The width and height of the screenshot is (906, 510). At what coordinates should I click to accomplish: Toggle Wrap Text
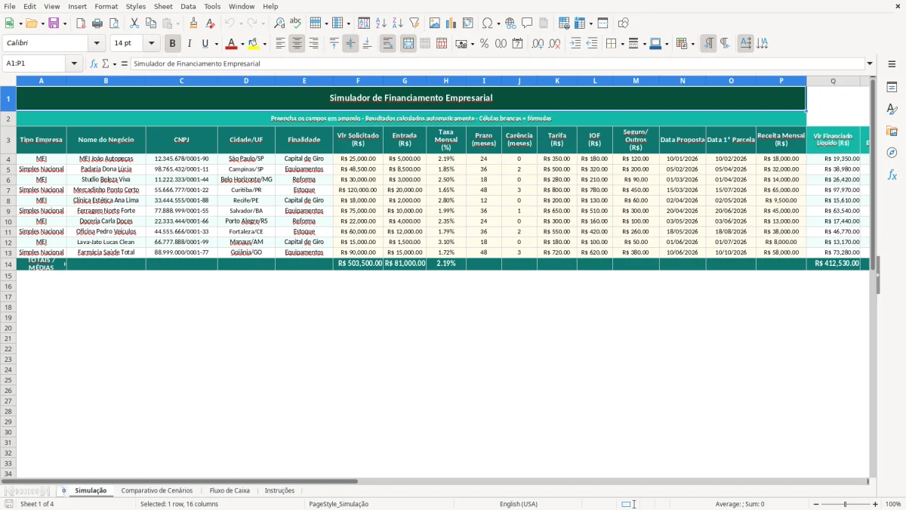[388, 44]
